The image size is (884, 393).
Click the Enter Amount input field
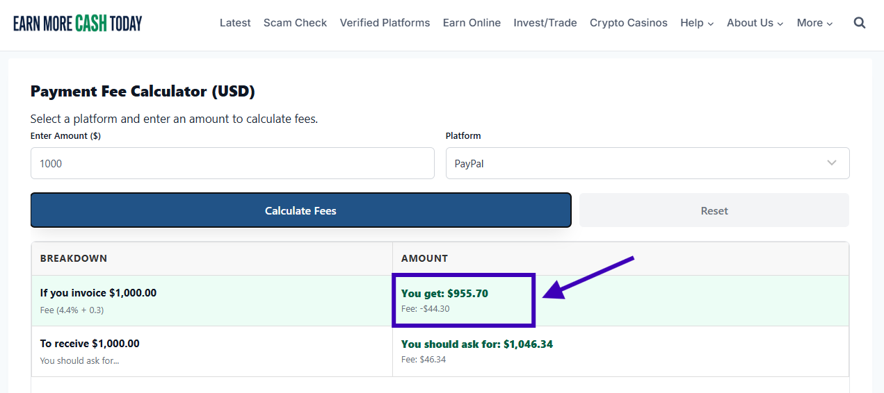coord(232,163)
